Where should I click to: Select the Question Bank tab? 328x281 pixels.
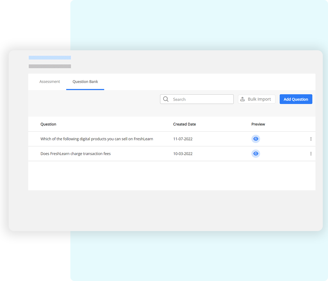pyautogui.click(x=85, y=82)
